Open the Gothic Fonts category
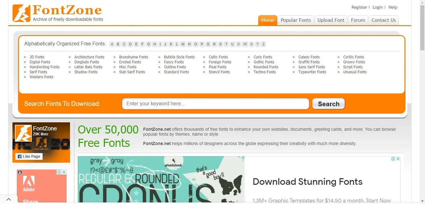 (264, 62)
